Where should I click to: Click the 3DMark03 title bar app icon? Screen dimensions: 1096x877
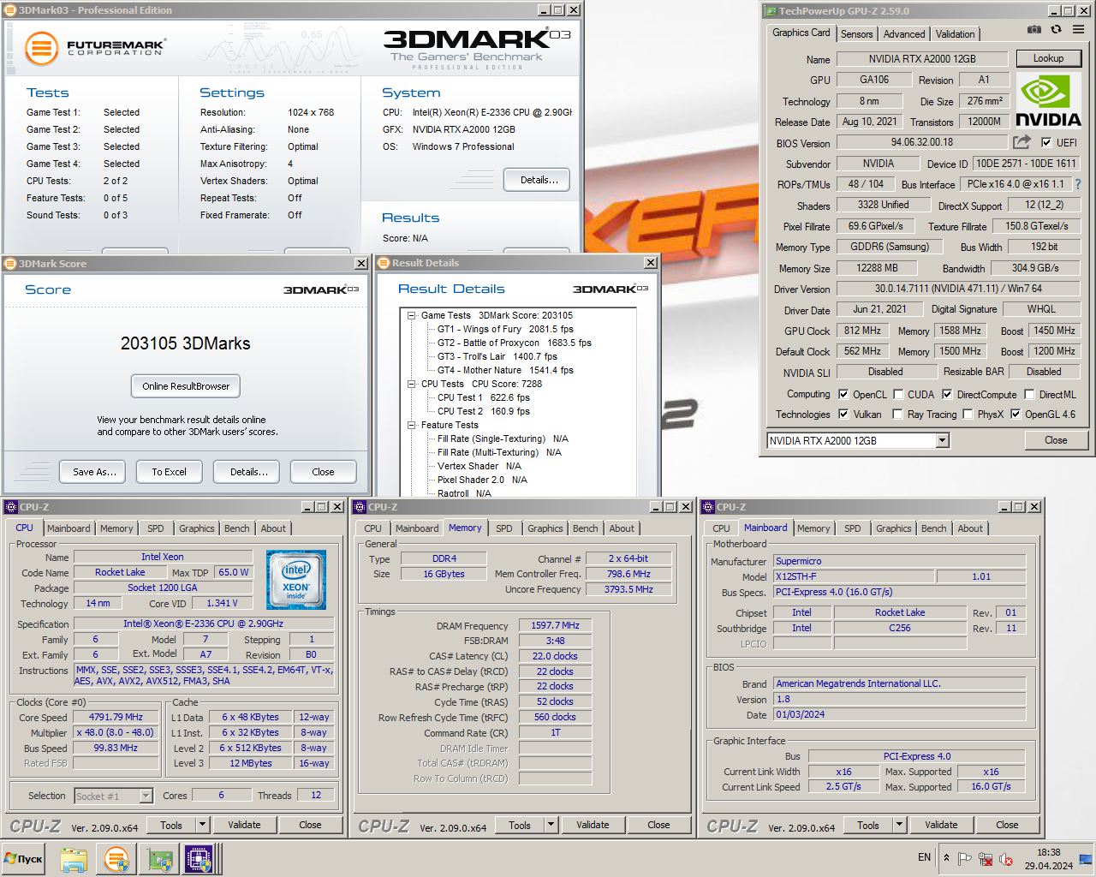coord(11,10)
